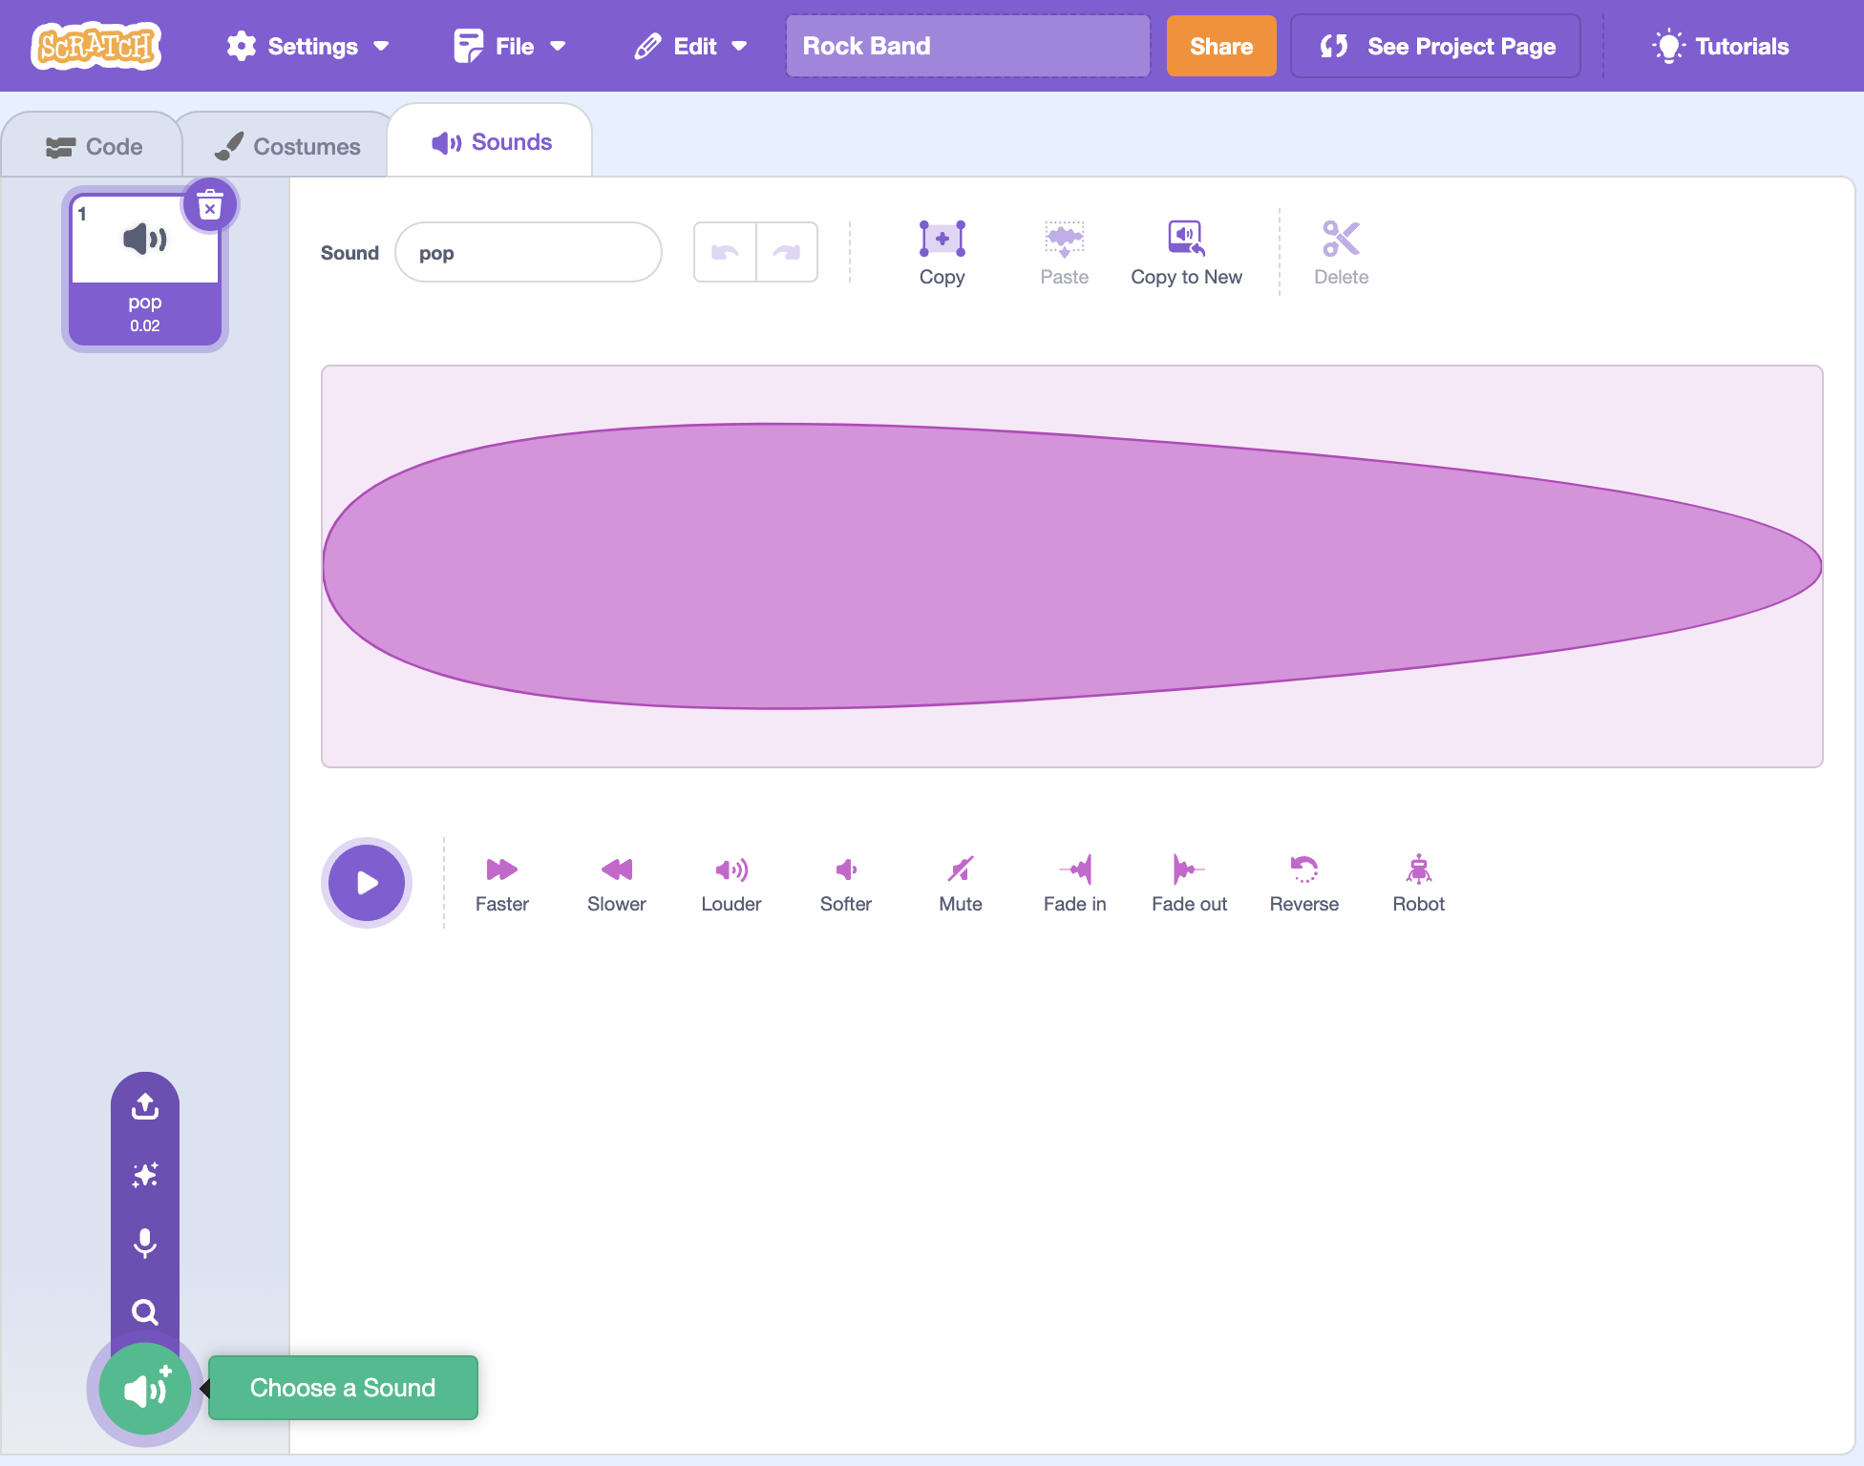Image resolution: width=1864 pixels, height=1466 pixels.
Task: Rename the sound in the name field
Action: pos(528,252)
